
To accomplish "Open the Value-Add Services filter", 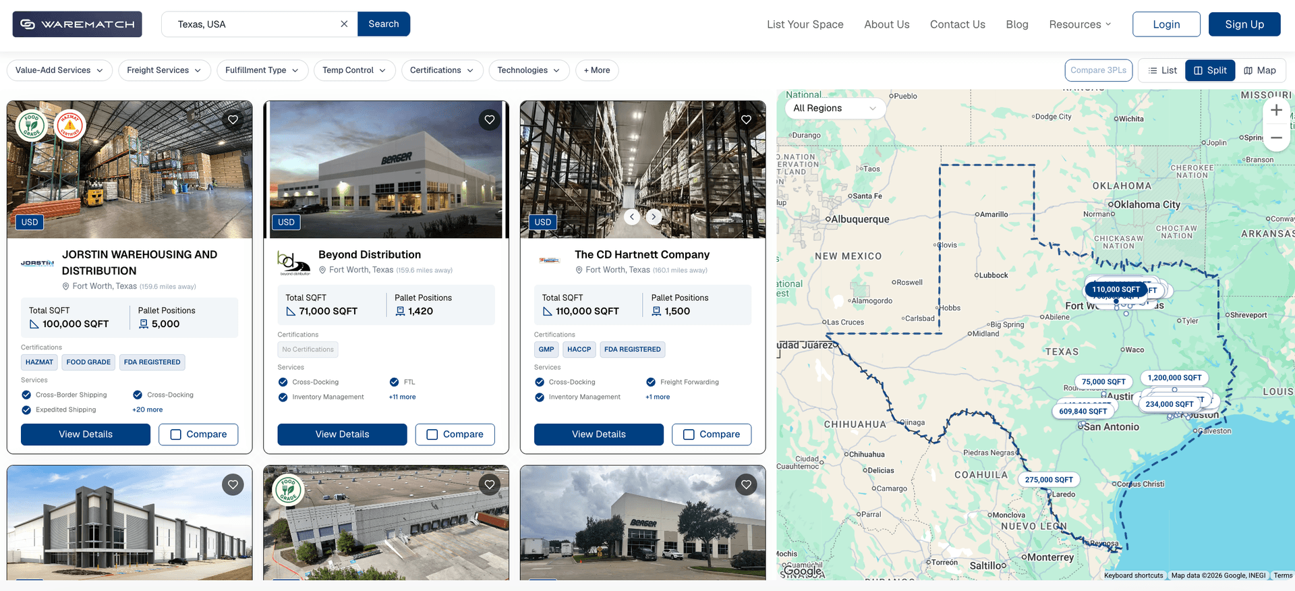I will (x=59, y=70).
